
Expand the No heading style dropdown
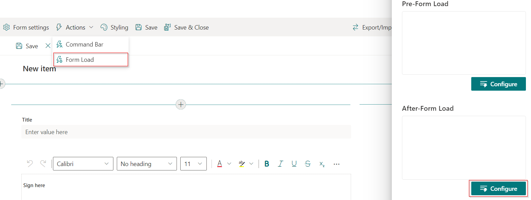pyautogui.click(x=146, y=164)
